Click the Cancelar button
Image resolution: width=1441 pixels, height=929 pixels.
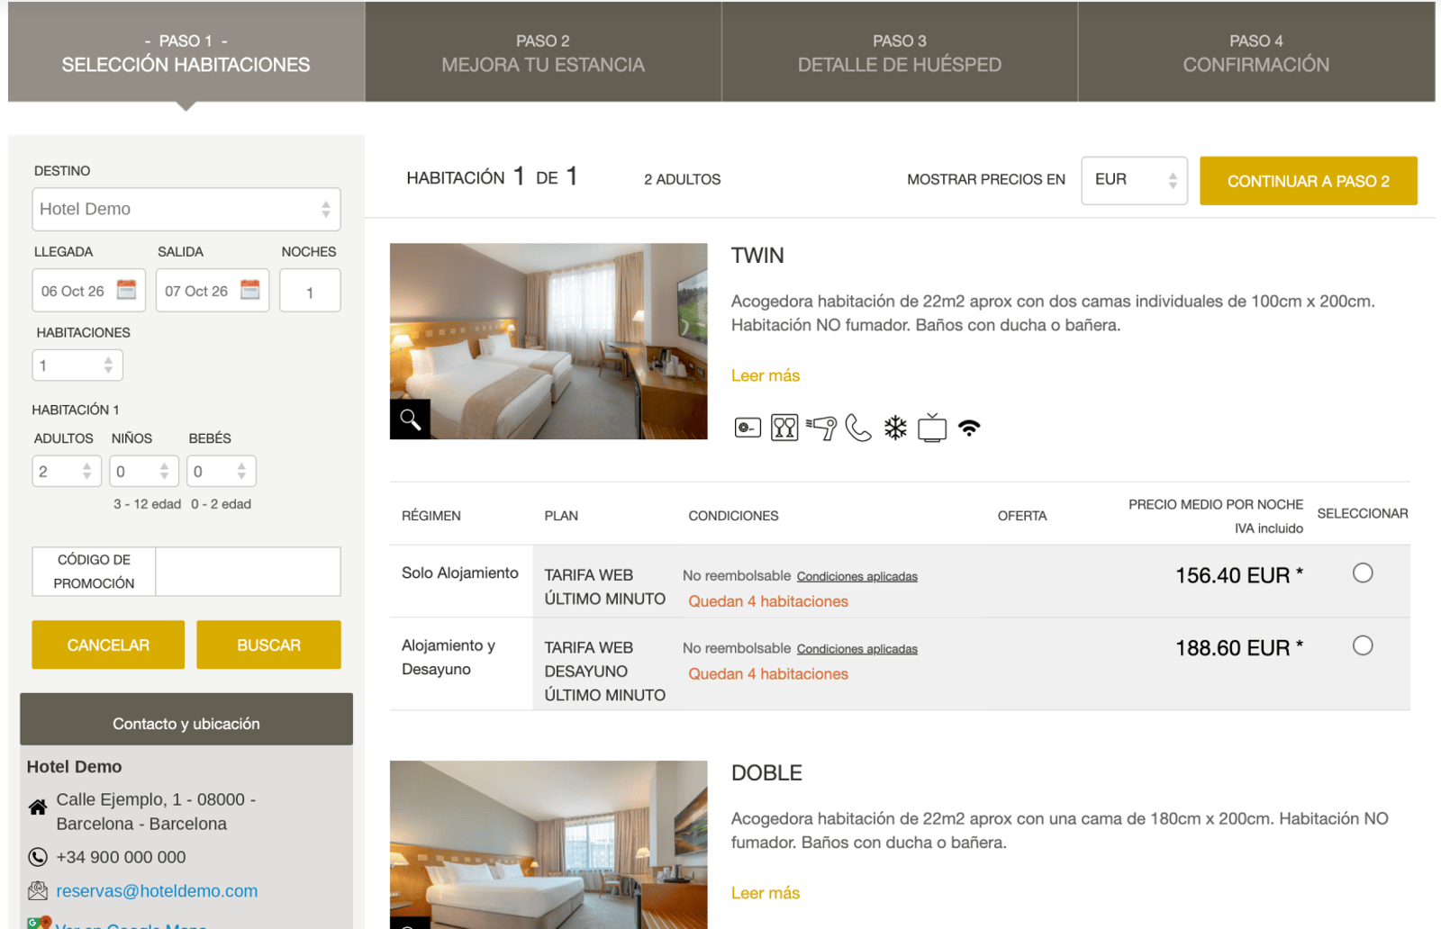tap(108, 645)
